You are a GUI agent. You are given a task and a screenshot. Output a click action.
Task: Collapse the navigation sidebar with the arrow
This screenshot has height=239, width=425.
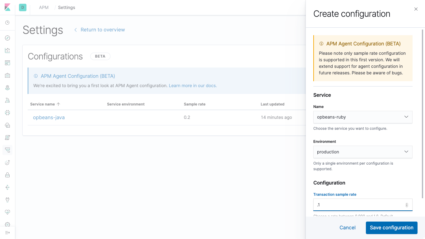(7, 232)
